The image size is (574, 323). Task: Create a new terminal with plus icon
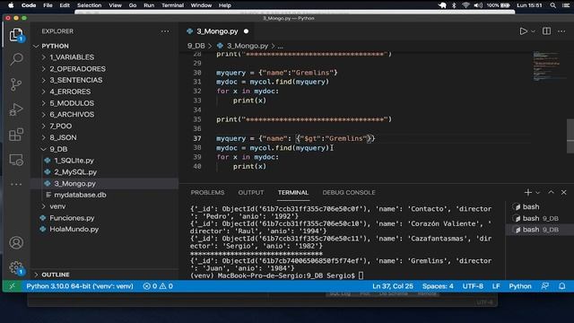point(527,192)
